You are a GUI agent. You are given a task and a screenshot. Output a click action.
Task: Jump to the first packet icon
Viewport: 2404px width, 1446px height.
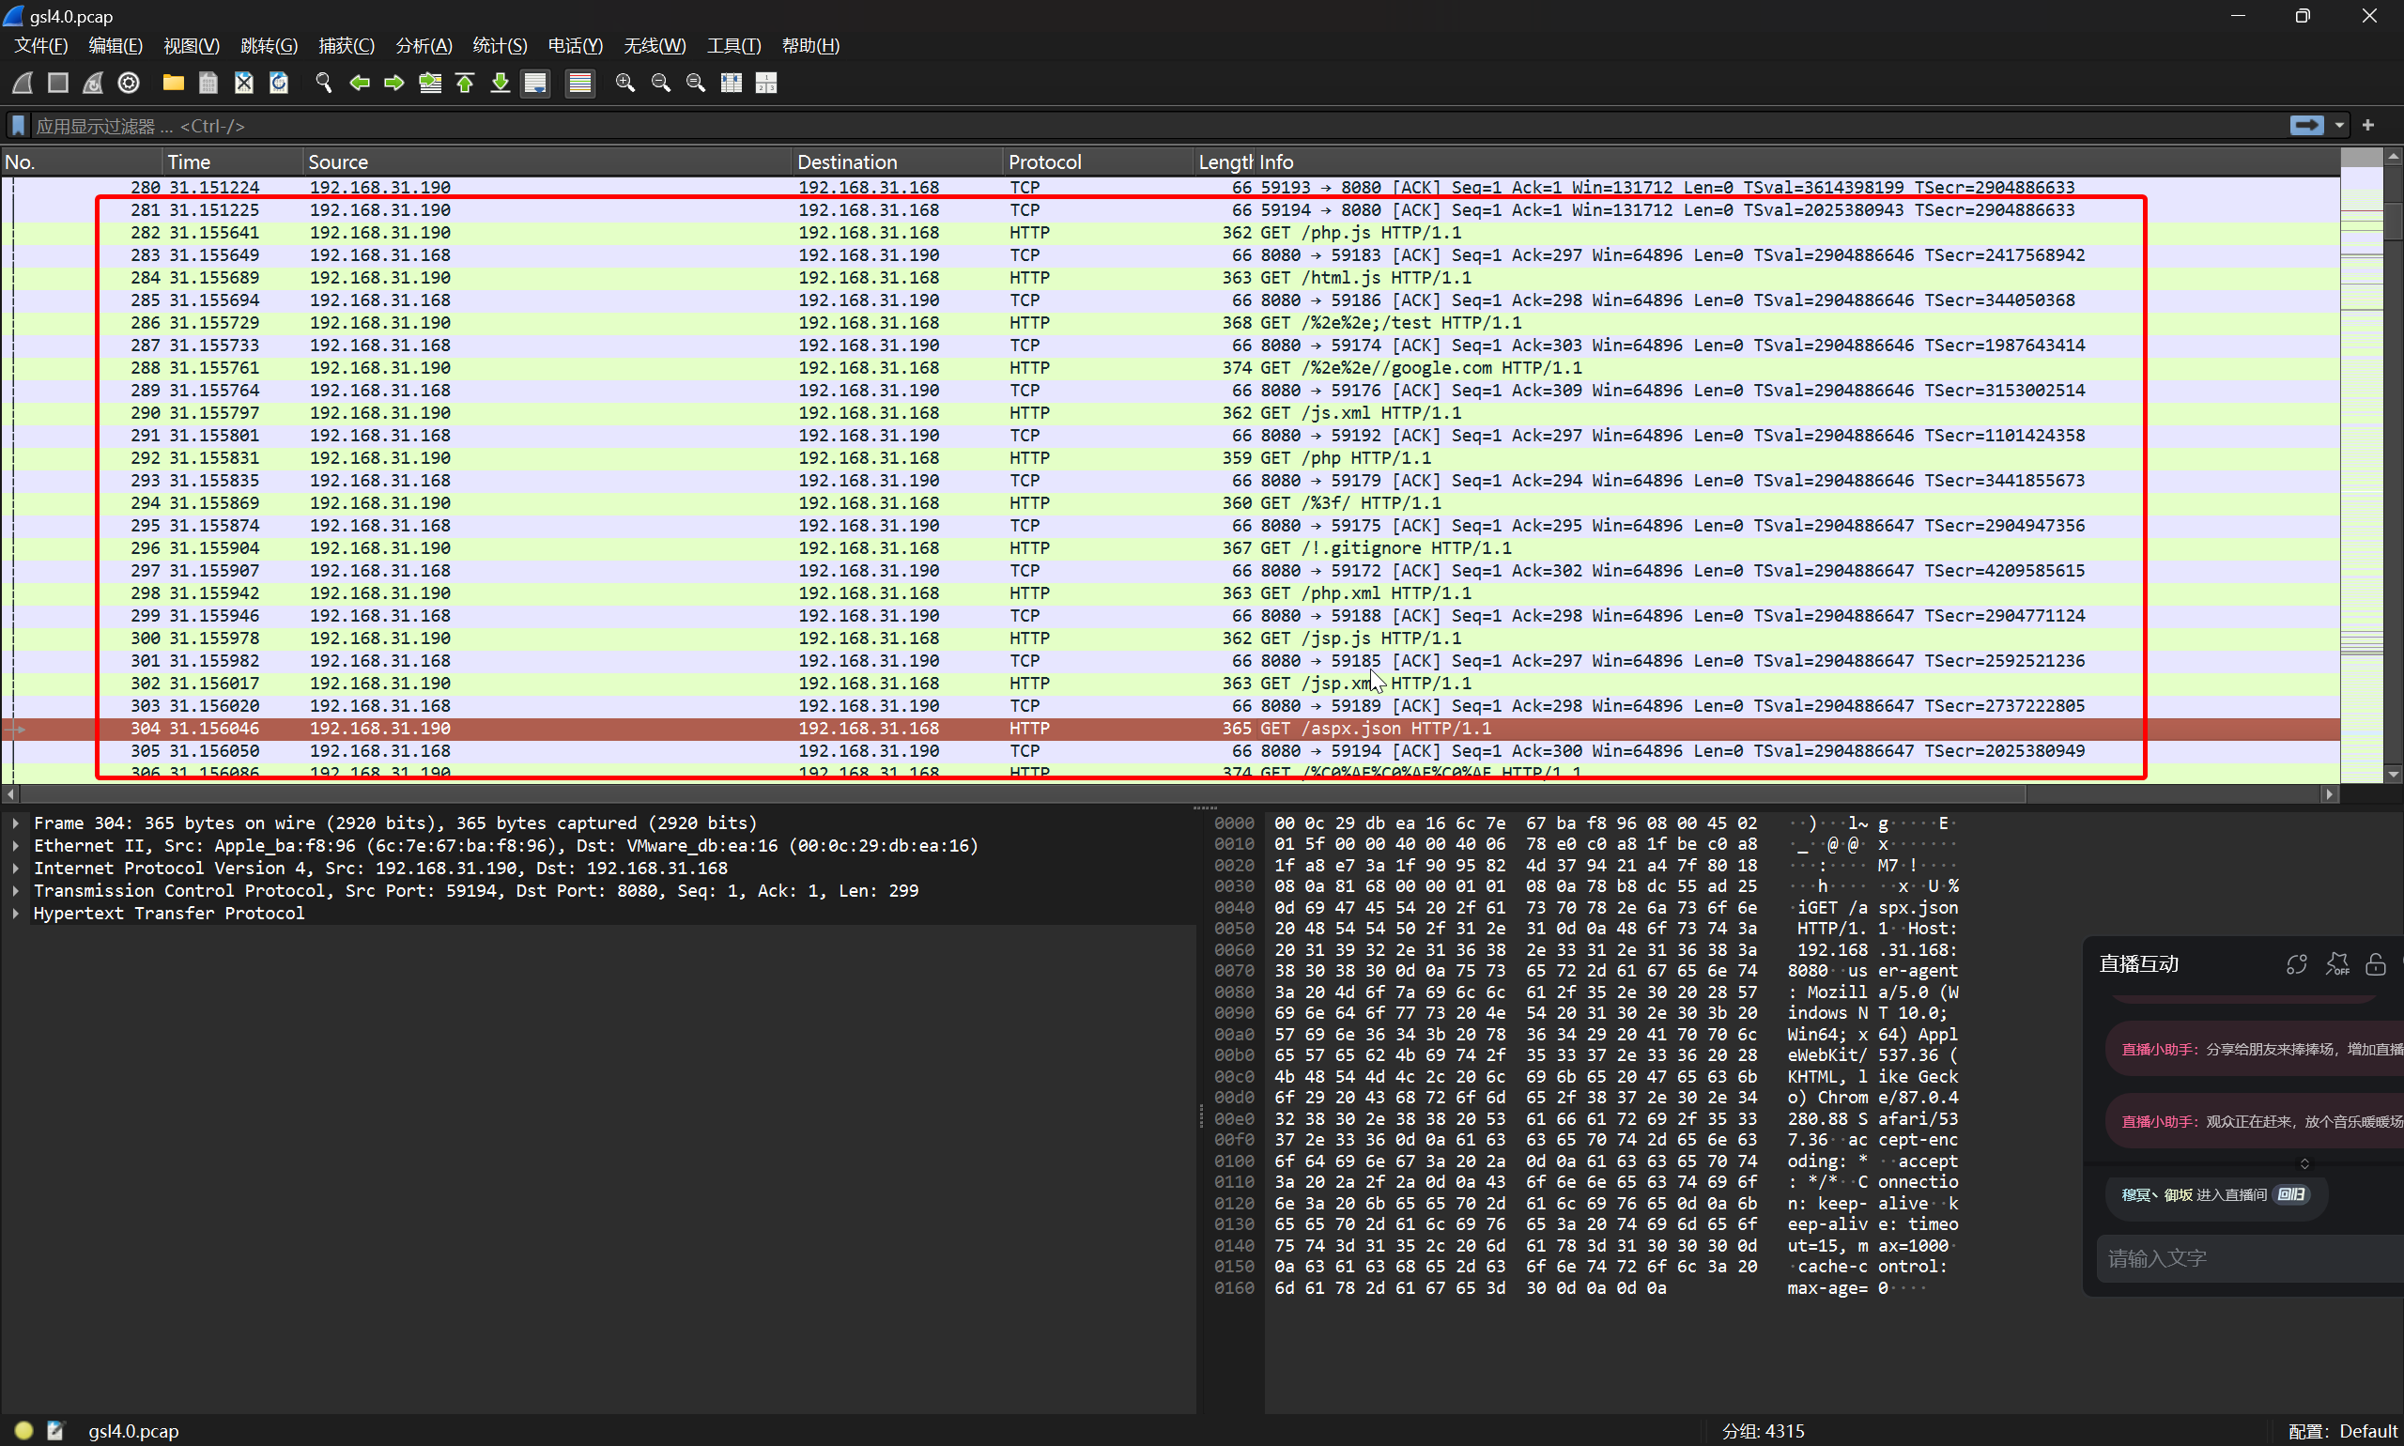pos(465,83)
